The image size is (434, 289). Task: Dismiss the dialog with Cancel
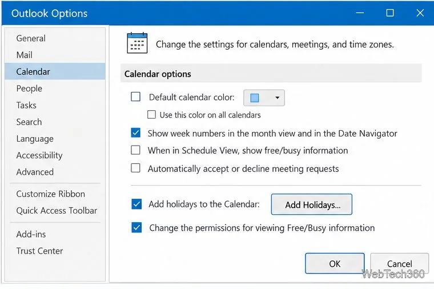[x=399, y=263]
